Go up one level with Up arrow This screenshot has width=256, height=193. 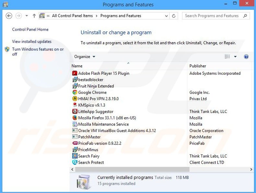[x=34, y=16]
